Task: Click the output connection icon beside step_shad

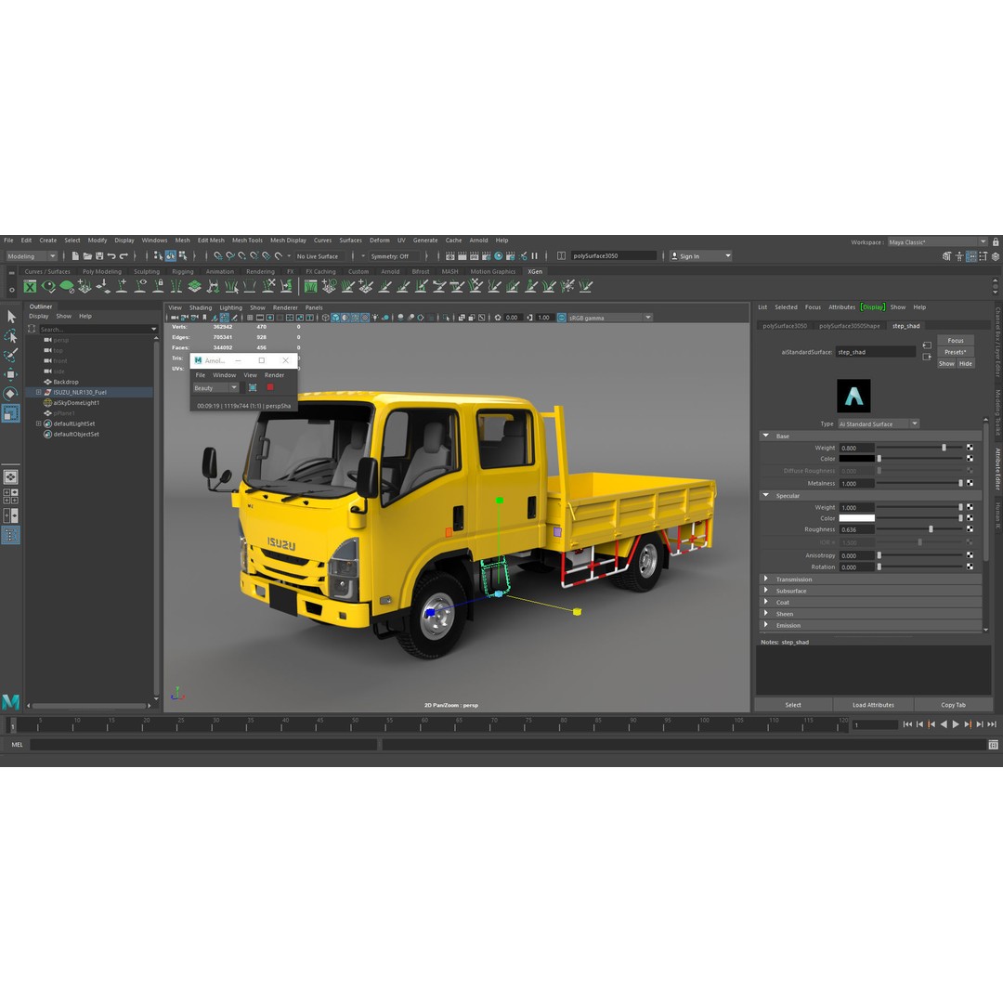Action: [927, 357]
